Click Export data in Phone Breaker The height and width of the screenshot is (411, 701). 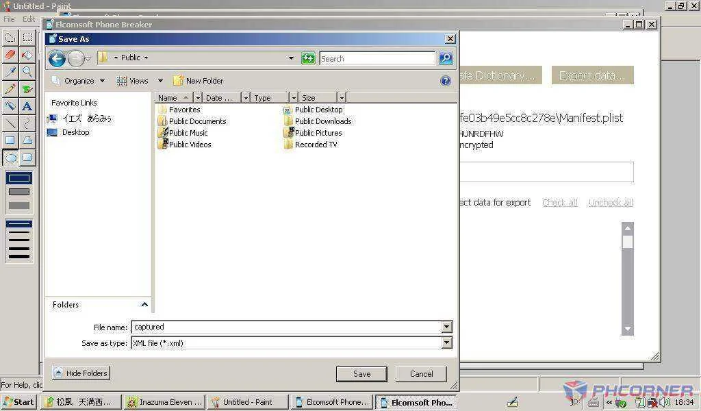click(592, 75)
